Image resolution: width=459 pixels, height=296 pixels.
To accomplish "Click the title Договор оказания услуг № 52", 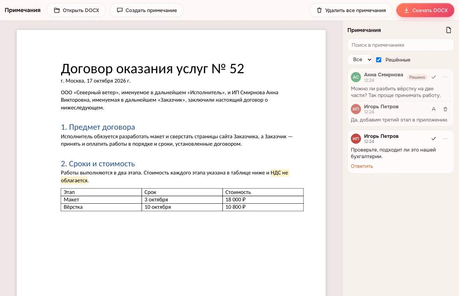I will [152, 69].
